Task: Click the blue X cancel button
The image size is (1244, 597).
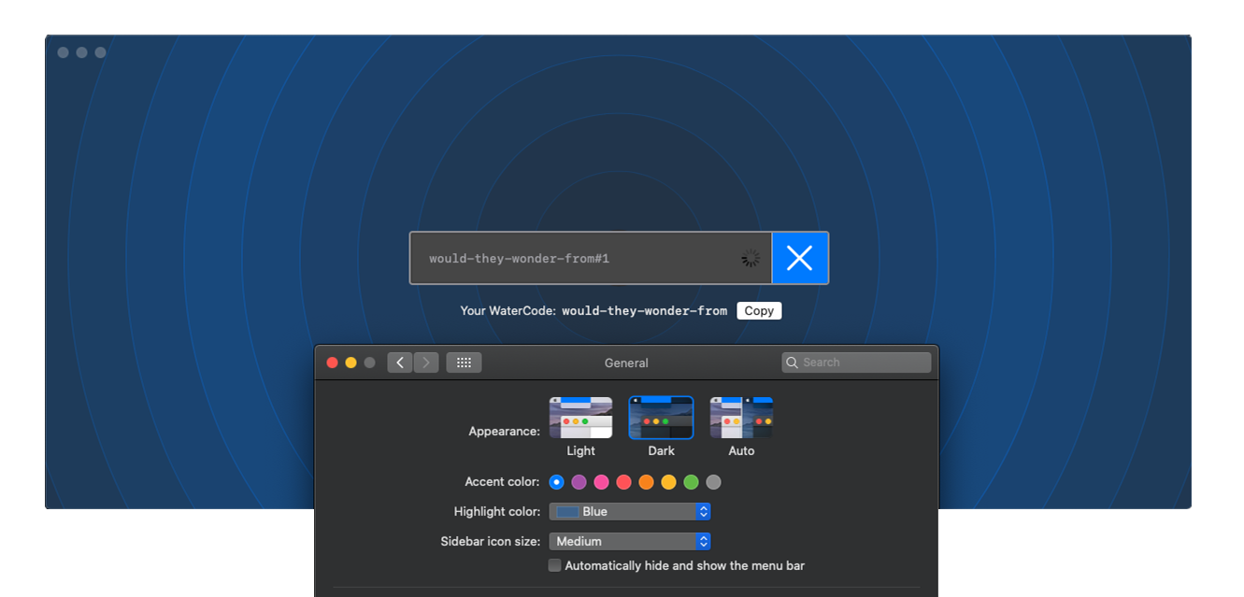Action: (x=800, y=258)
